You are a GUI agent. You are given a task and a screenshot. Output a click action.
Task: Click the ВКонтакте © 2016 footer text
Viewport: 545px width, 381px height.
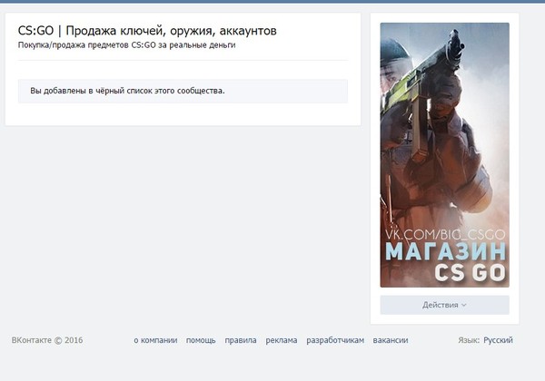pos(47,340)
